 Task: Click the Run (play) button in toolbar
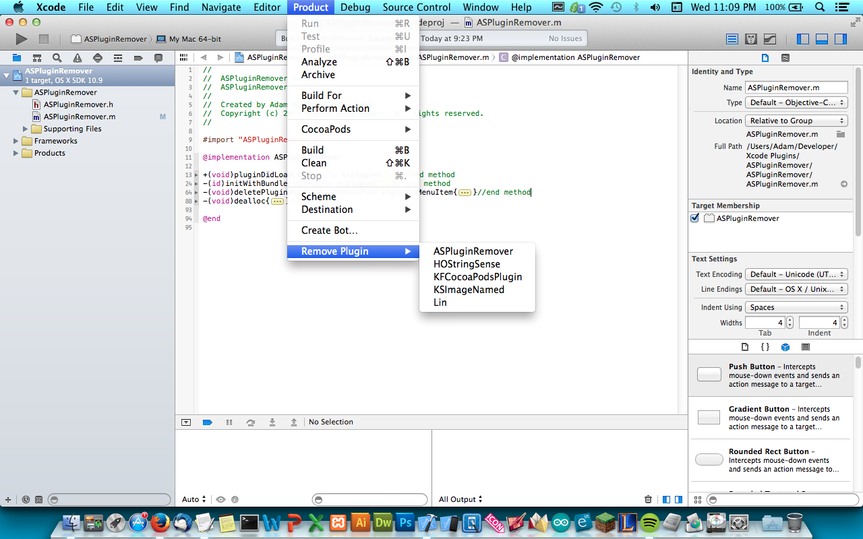pyautogui.click(x=22, y=39)
